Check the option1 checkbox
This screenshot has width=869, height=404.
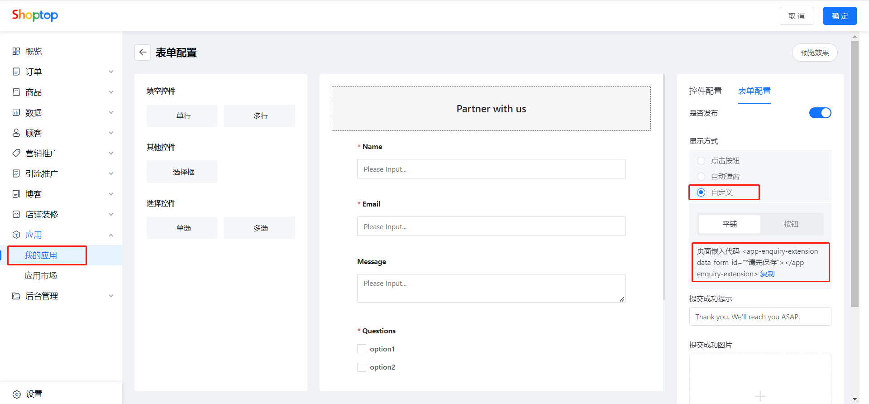362,349
